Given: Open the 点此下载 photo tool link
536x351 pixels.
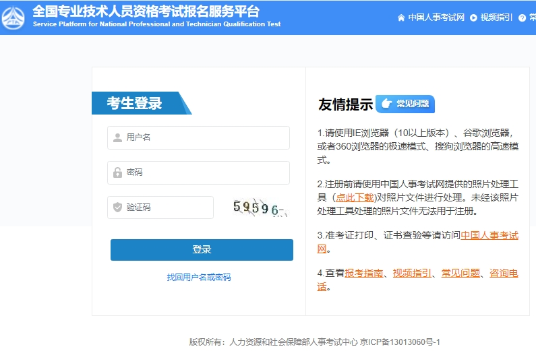Looking at the screenshot, I should pos(355,197).
